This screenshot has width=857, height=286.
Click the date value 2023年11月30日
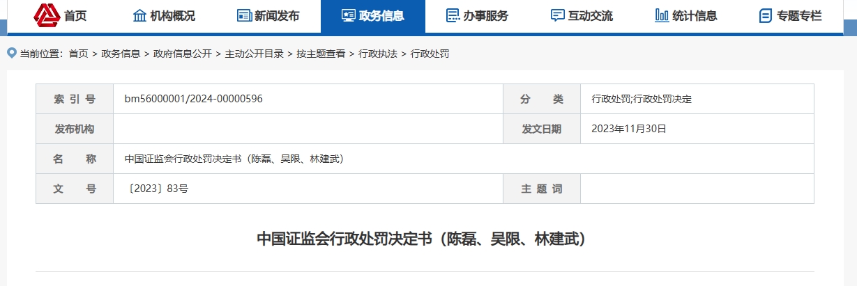pos(629,129)
